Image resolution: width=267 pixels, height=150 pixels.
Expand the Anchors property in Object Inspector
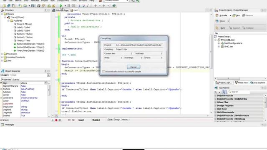point(1,89)
